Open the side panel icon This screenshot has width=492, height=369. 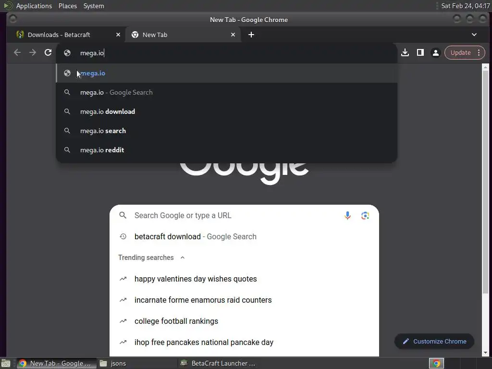[420, 52]
